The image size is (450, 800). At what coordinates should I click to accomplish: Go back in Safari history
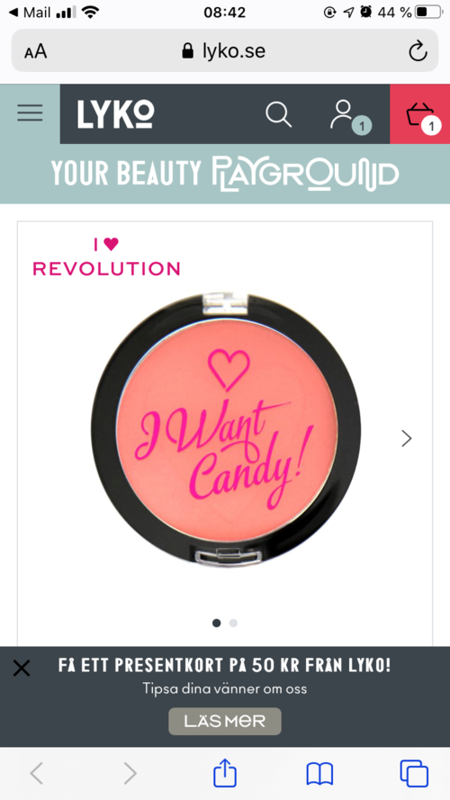[36, 774]
